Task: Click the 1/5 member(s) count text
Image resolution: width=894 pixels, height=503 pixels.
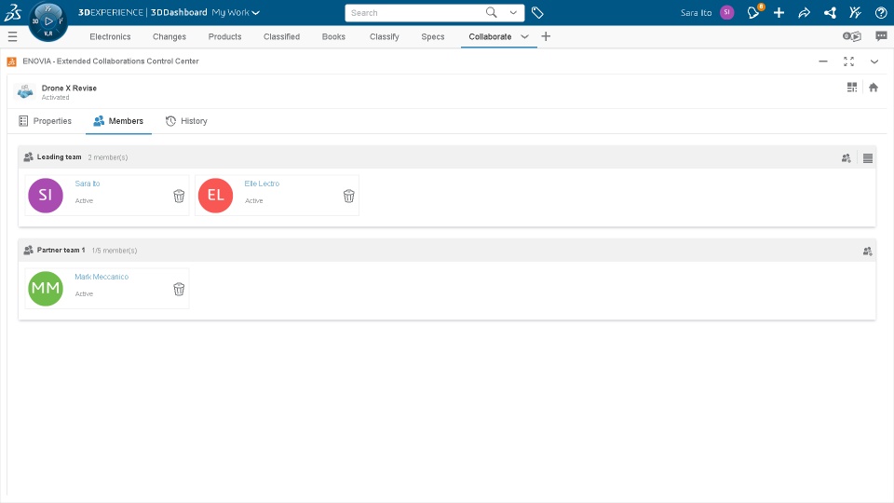Action: click(x=114, y=251)
